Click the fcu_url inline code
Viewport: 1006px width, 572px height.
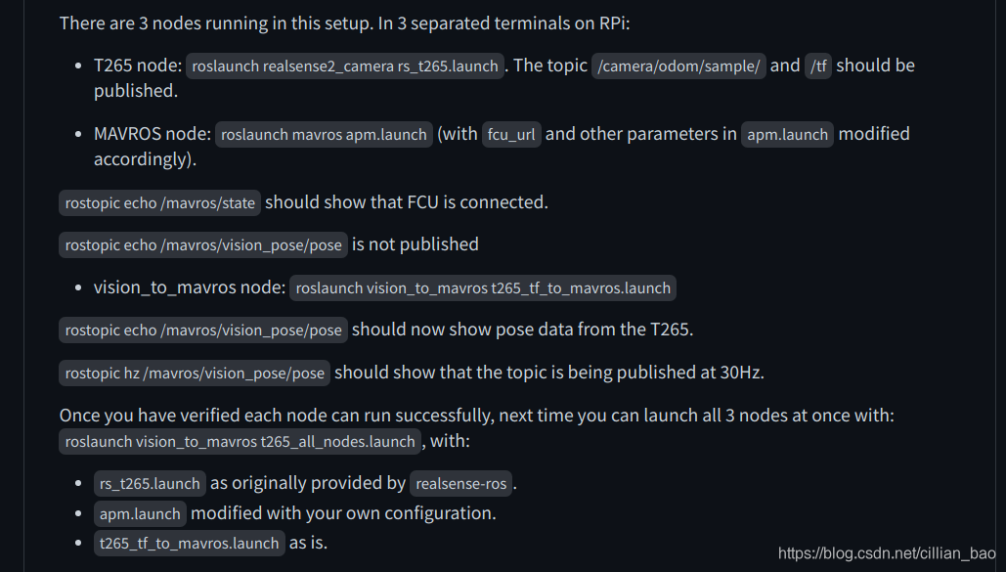pos(511,135)
